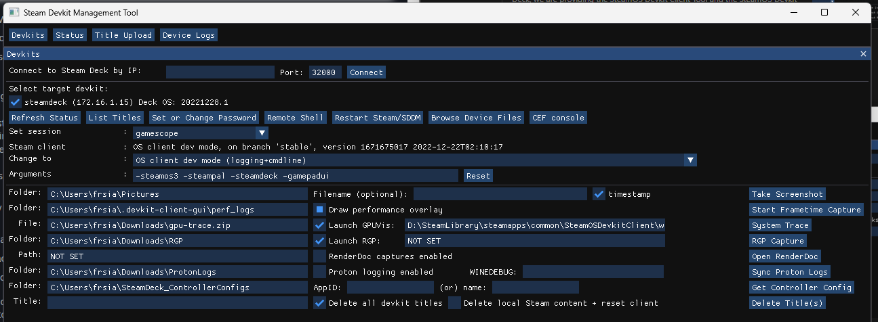Uncheck the timestamp checkbox

click(599, 194)
